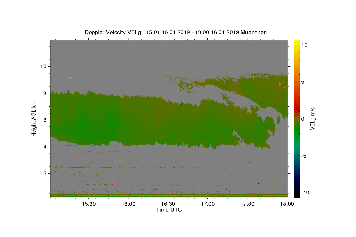The width and height of the screenshot is (356, 237).
Task: Click the height axis label 2
Action: click(x=44, y=173)
